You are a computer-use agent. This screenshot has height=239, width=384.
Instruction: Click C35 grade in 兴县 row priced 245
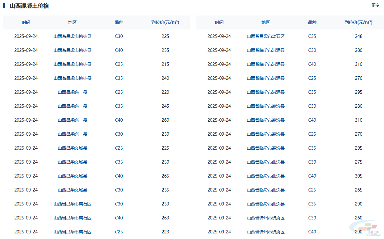coord(119,106)
